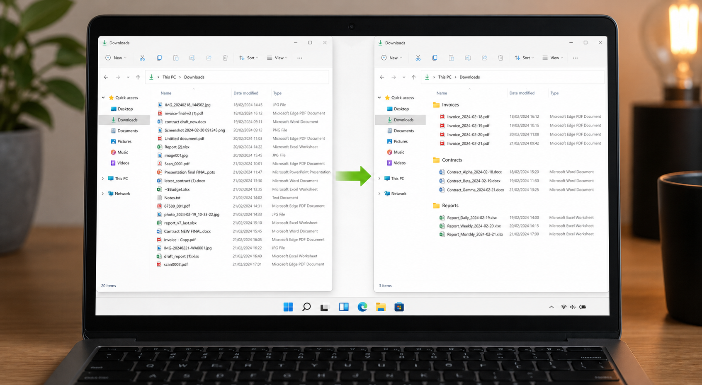This screenshot has height=385, width=702.
Task: Show hidden tray icons chevron
Action: tap(551, 307)
